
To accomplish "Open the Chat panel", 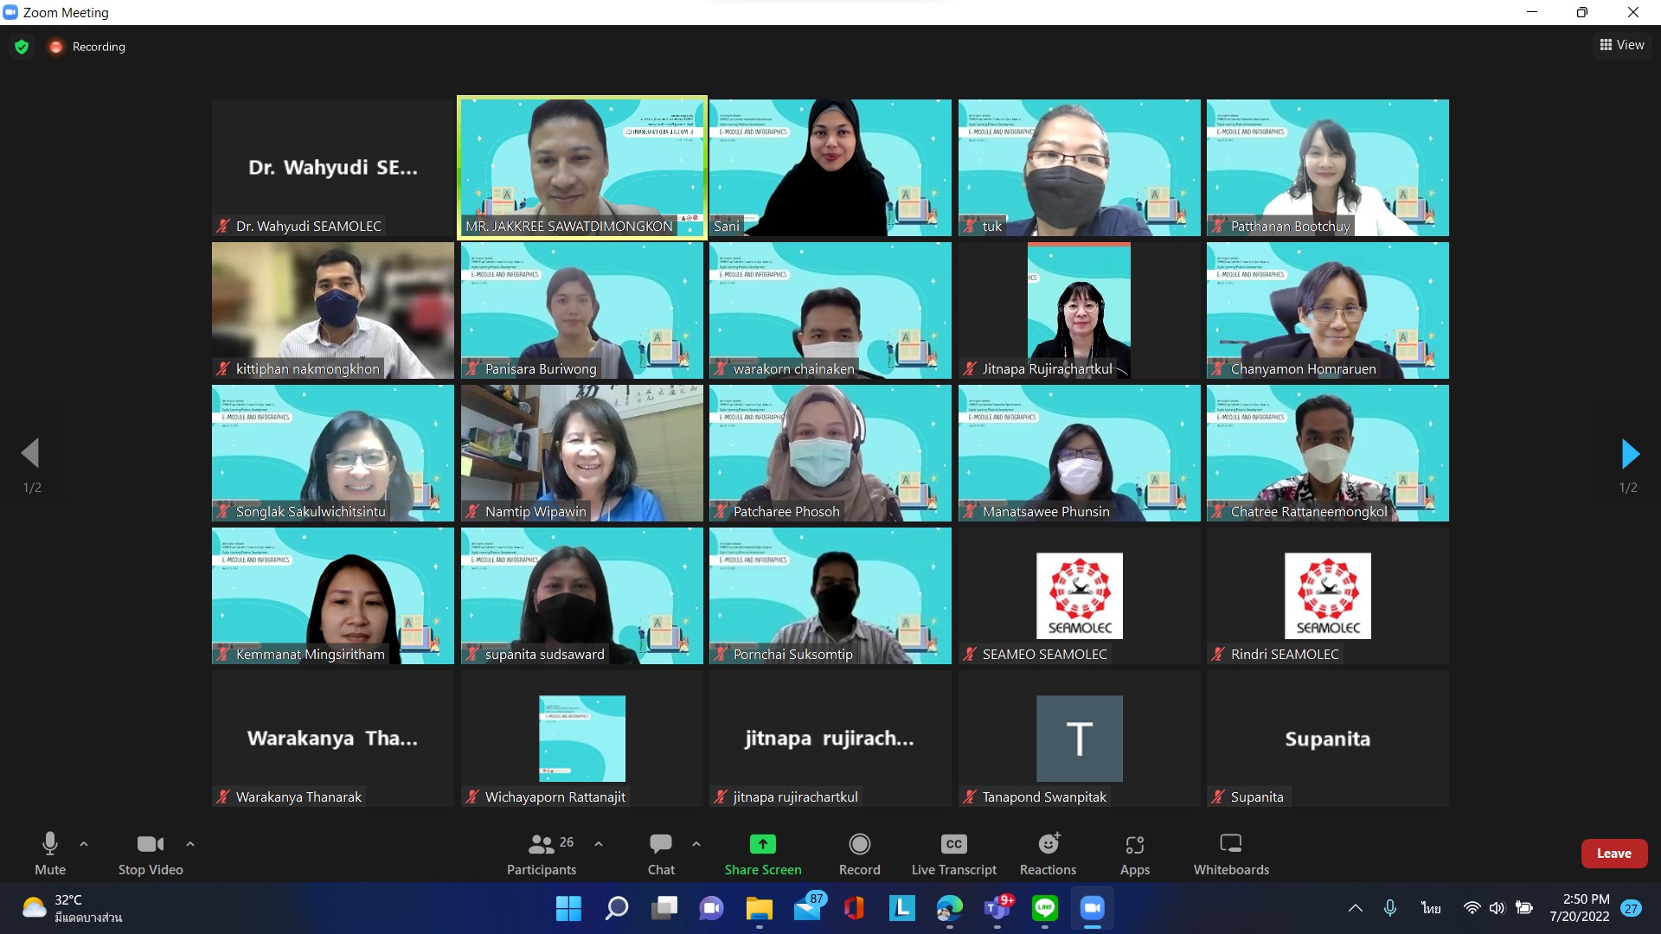I will click(661, 853).
